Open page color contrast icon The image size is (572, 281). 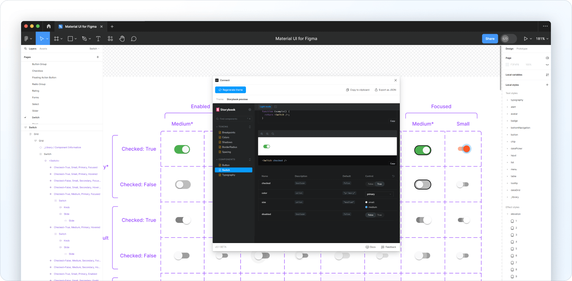547,58
